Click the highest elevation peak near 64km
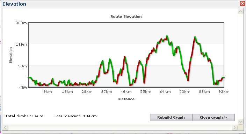Screen dimensions: 246x134 point(167,36)
